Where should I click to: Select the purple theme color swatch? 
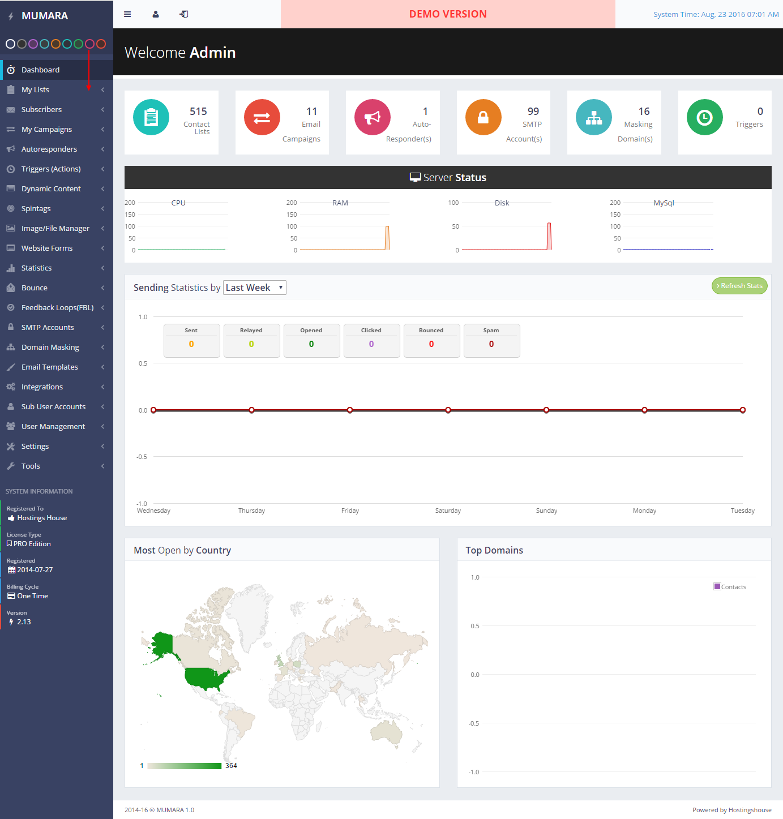pyautogui.click(x=33, y=44)
